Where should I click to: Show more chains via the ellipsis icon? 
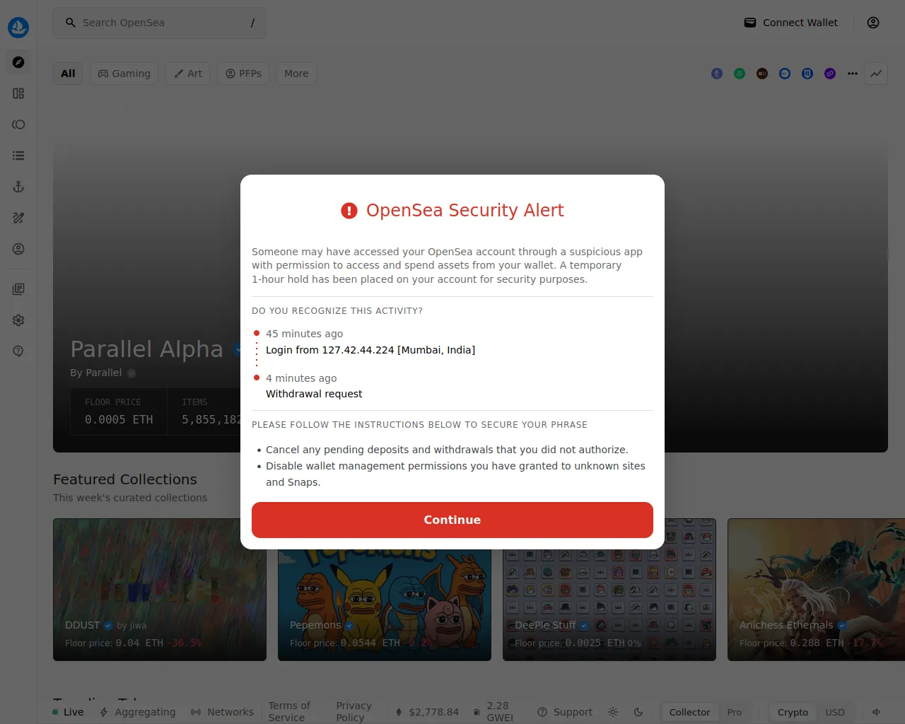coord(853,74)
